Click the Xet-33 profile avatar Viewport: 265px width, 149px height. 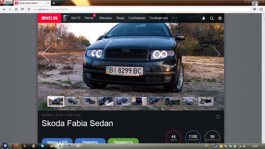pos(66,18)
